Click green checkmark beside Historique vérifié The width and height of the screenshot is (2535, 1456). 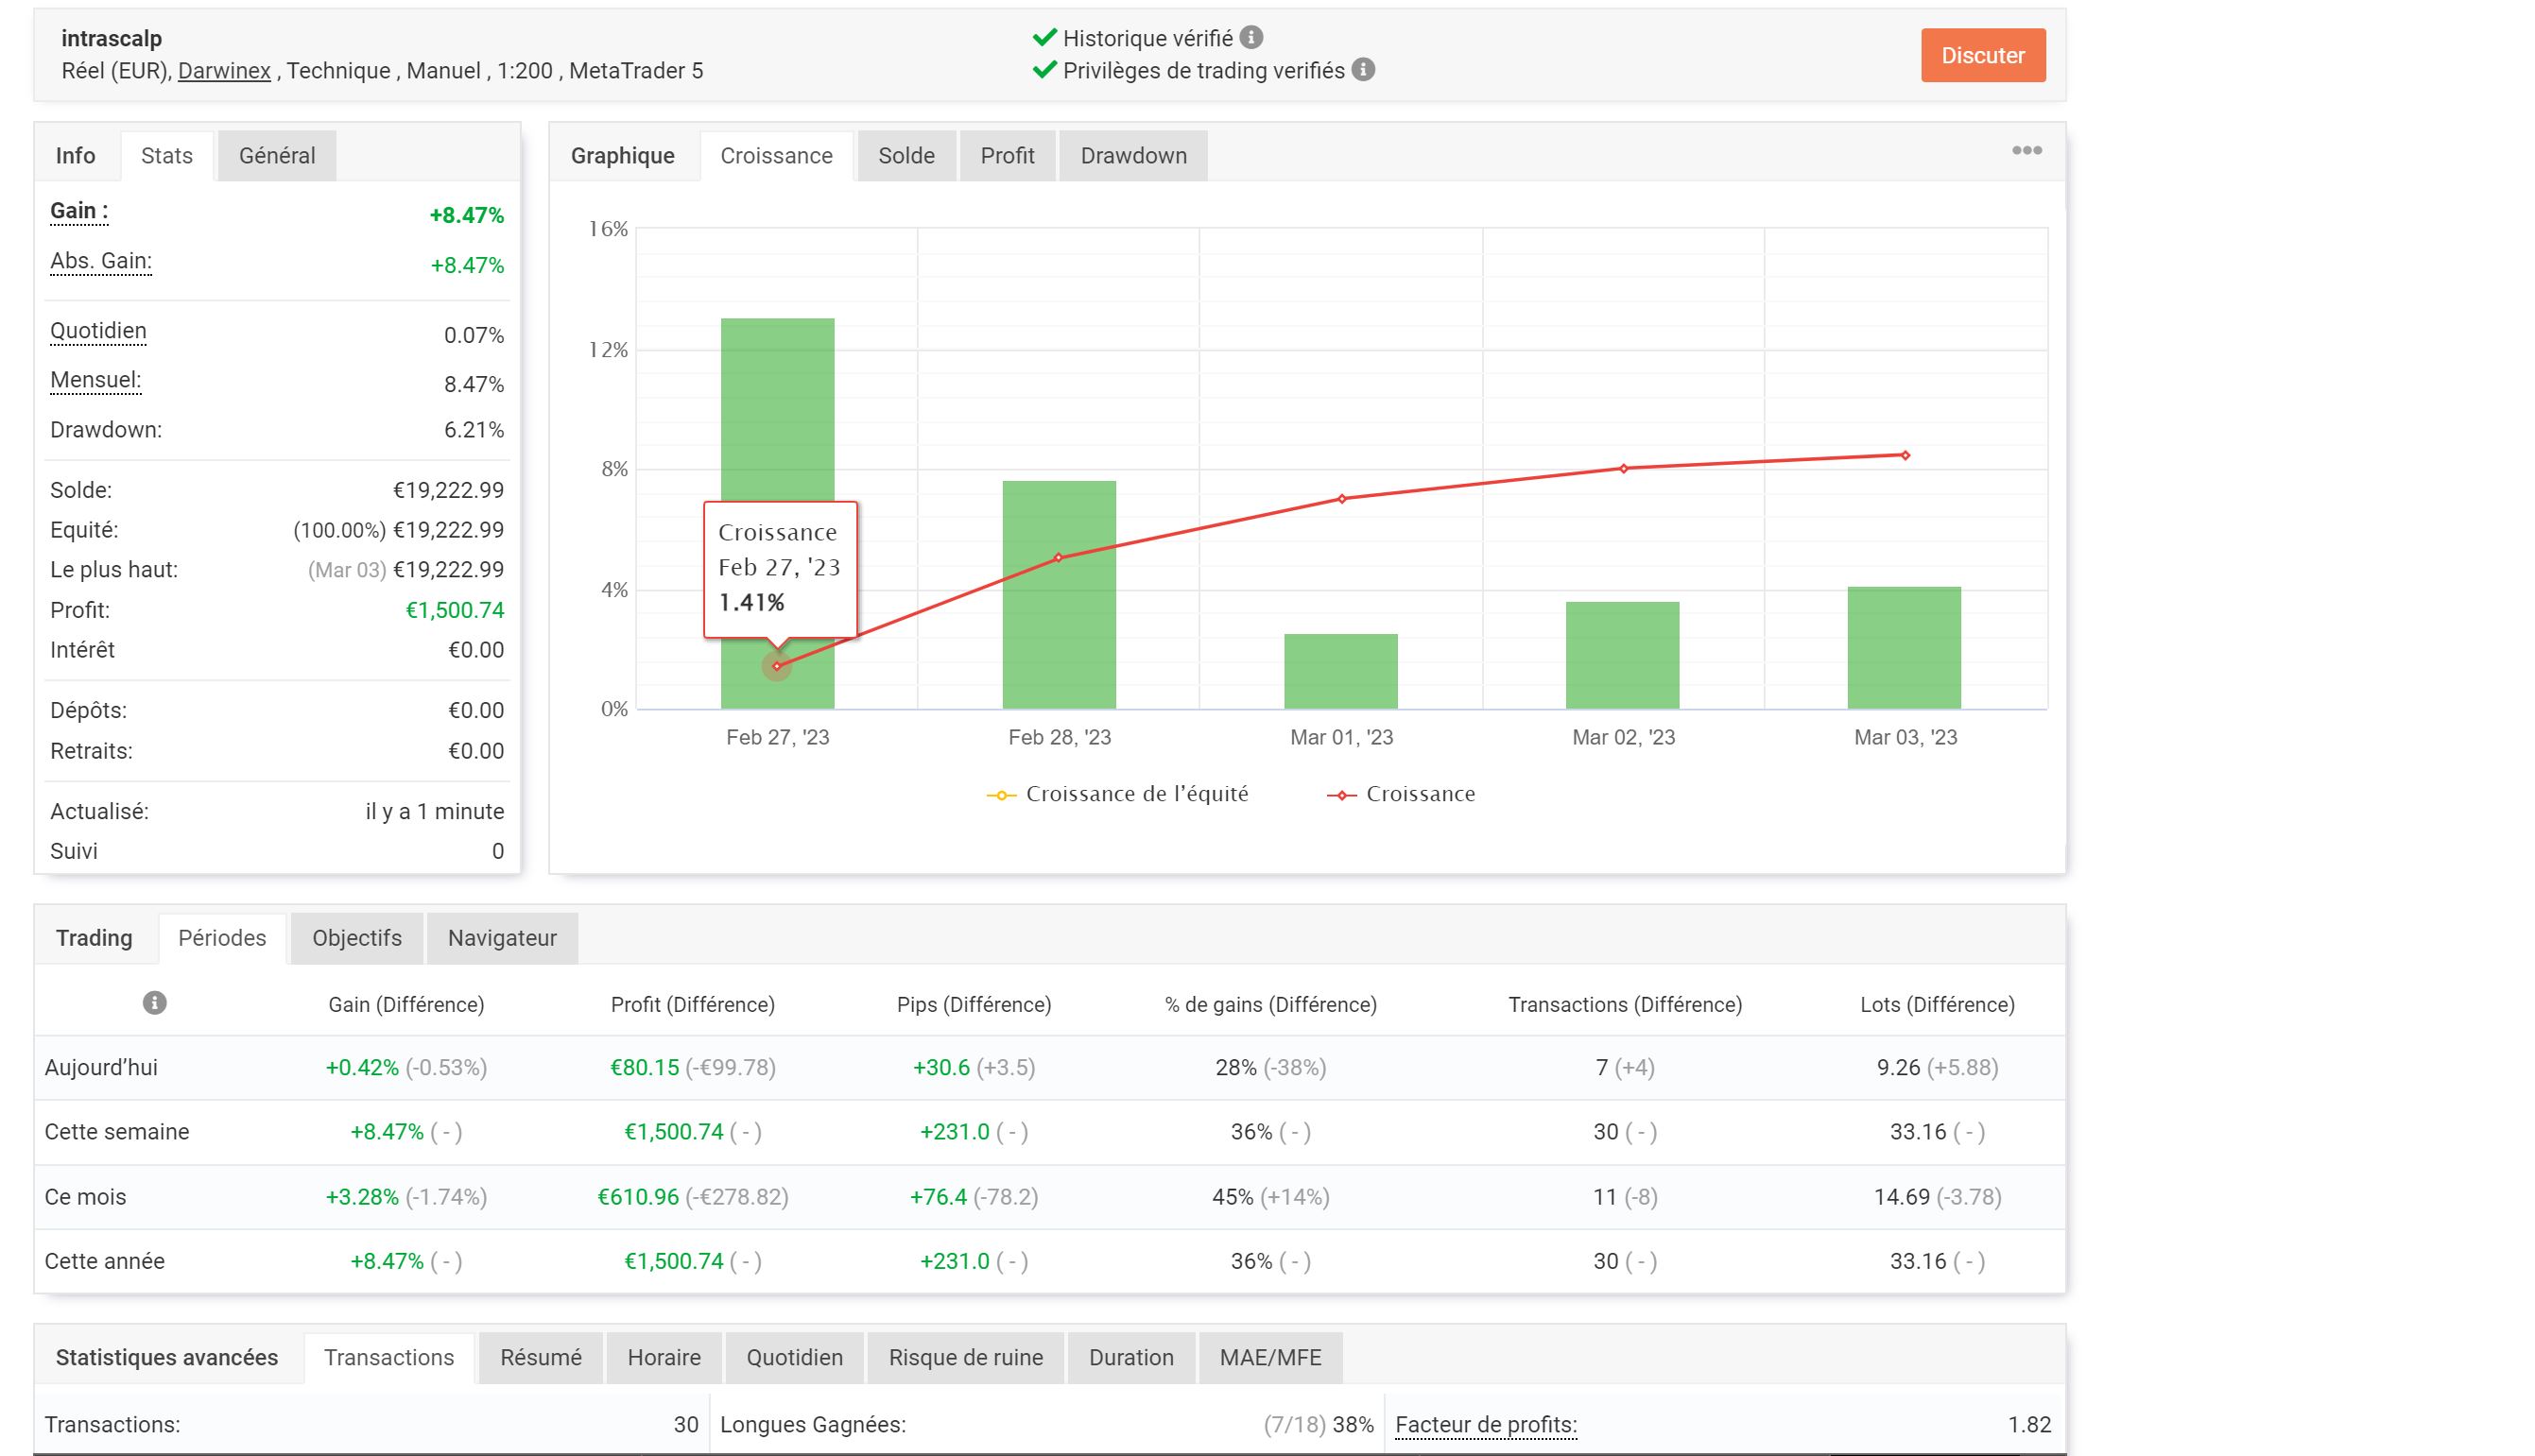1044,38
